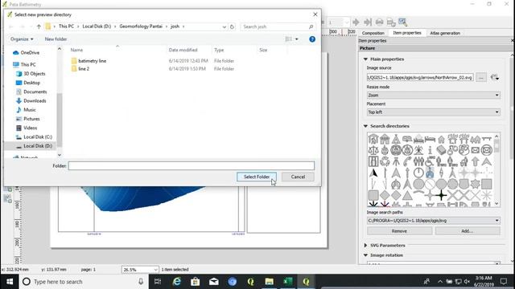The width and height of the screenshot is (515, 289).
Task: Click the atlas last feature arrow
Action: click(368, 22)
